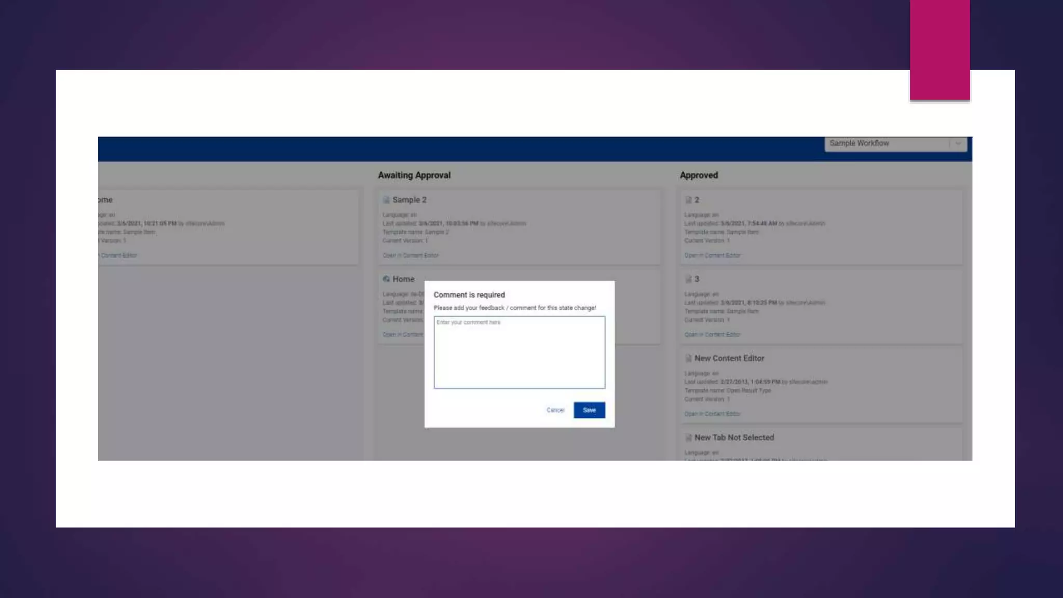Screen dimensions: 1063x598
Task: Click the New Tab Not Selected item icon
Action: (x=688, y=438)
